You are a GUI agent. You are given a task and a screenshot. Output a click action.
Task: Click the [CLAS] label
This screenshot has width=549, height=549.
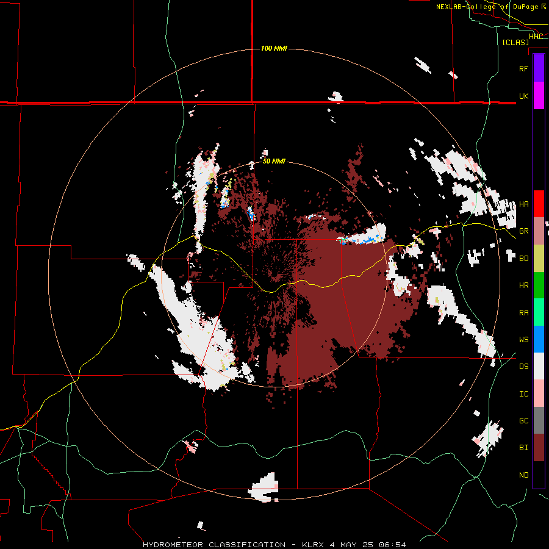[515, 42]
